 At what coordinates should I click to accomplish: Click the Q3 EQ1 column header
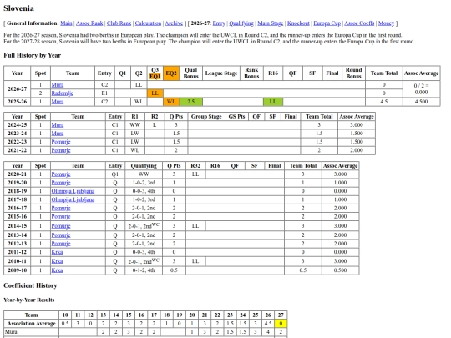coord(155,73)
